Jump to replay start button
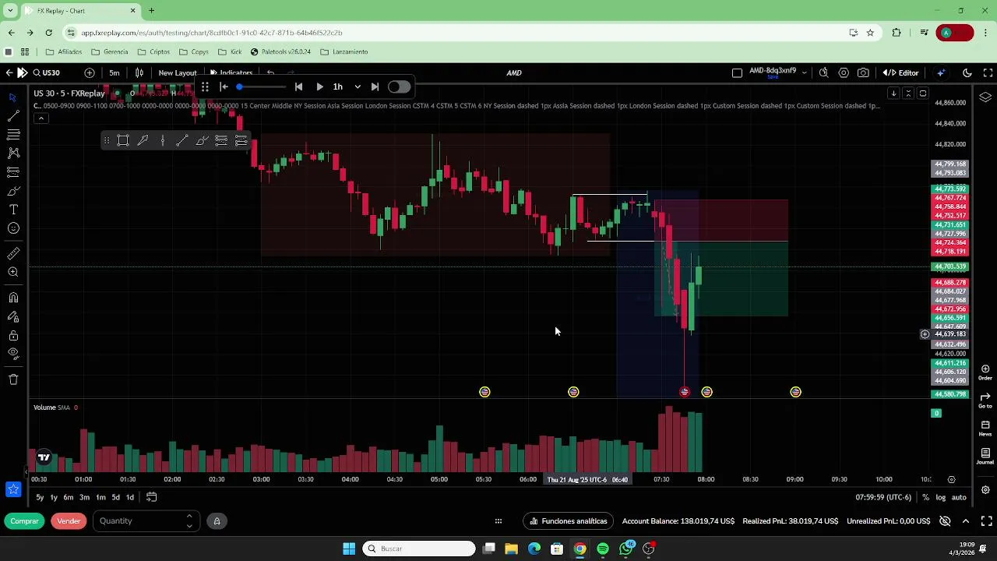The height and width of the screenshot is (561, 997). pos(224,86)
